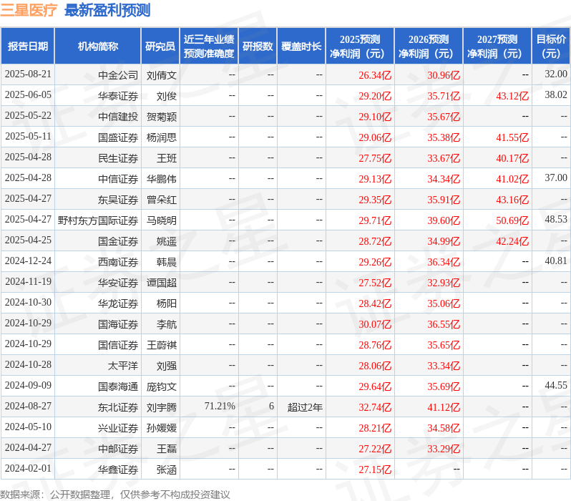Click the 27.75亿 profit value
The width and height of the screenshot is (571, 501).
coord(375,158)
